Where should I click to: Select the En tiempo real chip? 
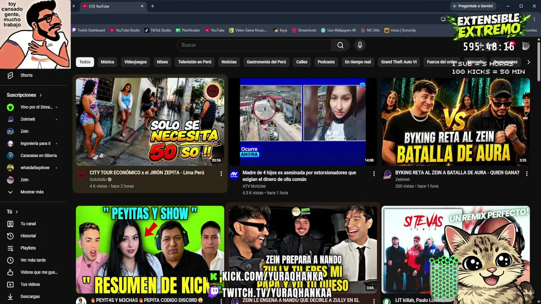(358, 62)
